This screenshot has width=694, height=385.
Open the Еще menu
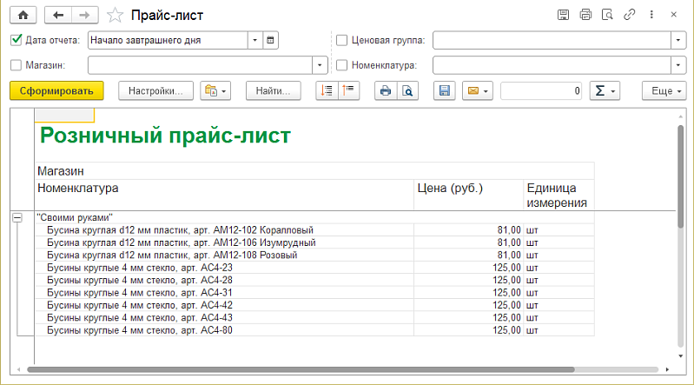tap(663, 90)
